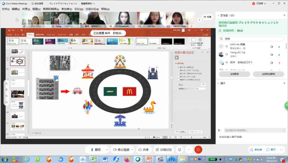Click the 共享 share button
Viewport: 288px width, 163px height.
click(x=144, y=150)
